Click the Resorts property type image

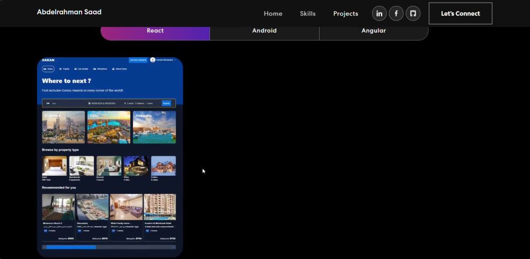coord(109,166)
